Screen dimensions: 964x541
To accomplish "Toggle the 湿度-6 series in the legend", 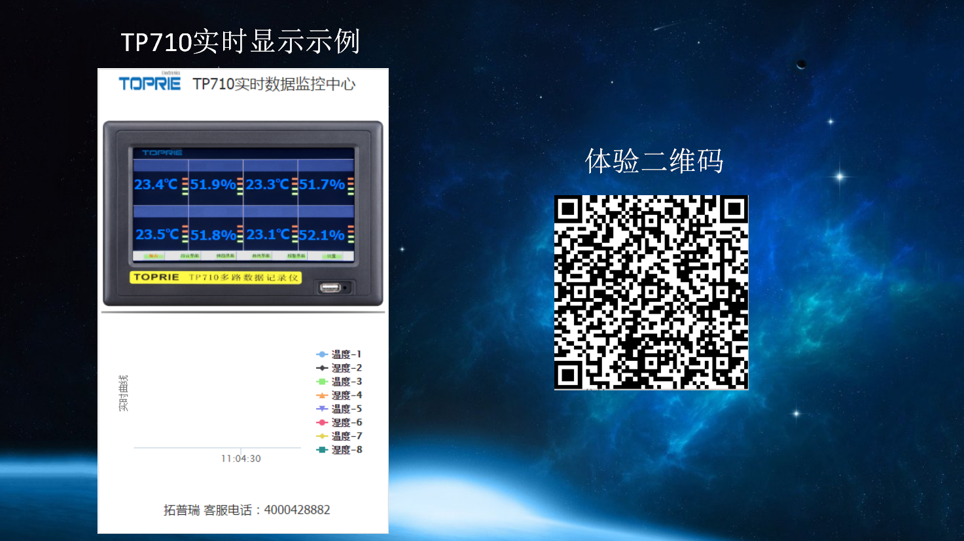I will [339, 422].
